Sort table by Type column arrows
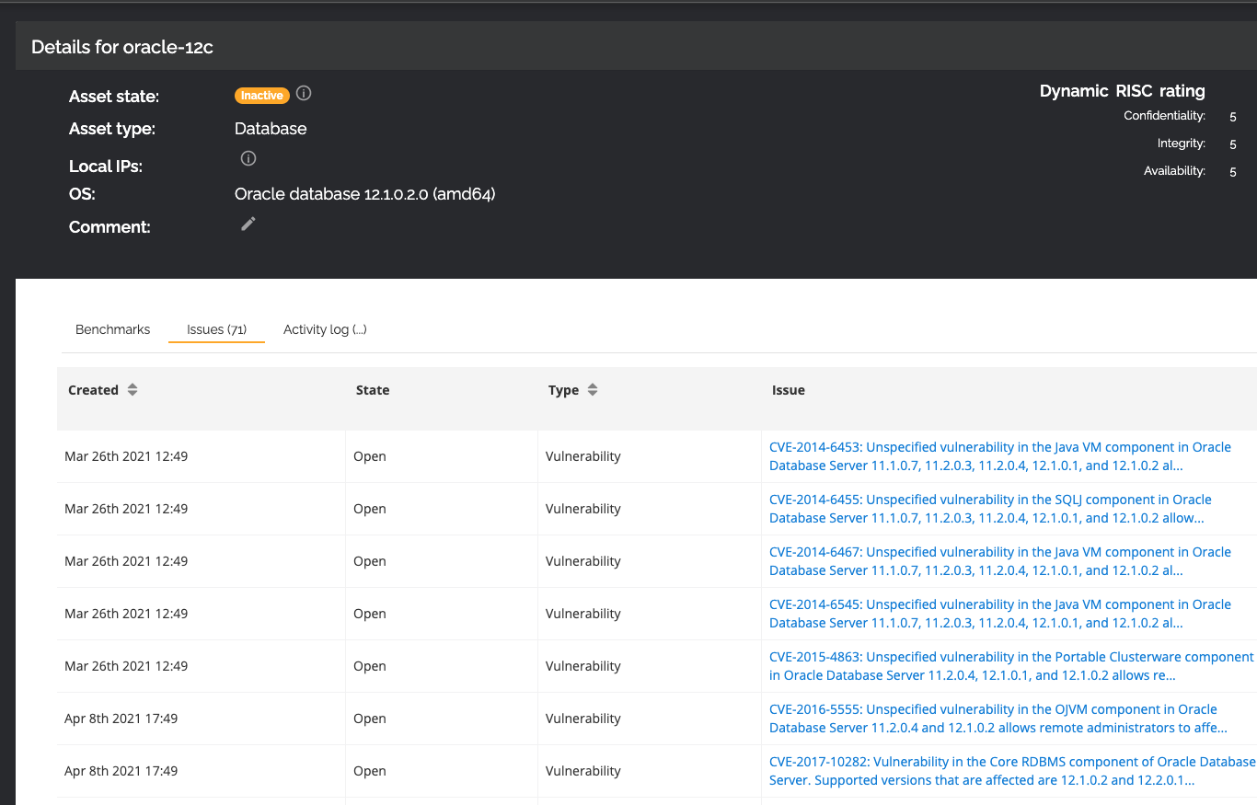Image resolution: width=1257 pixels, height=805 pixels. pyautogui.click(x=593, y=390)
